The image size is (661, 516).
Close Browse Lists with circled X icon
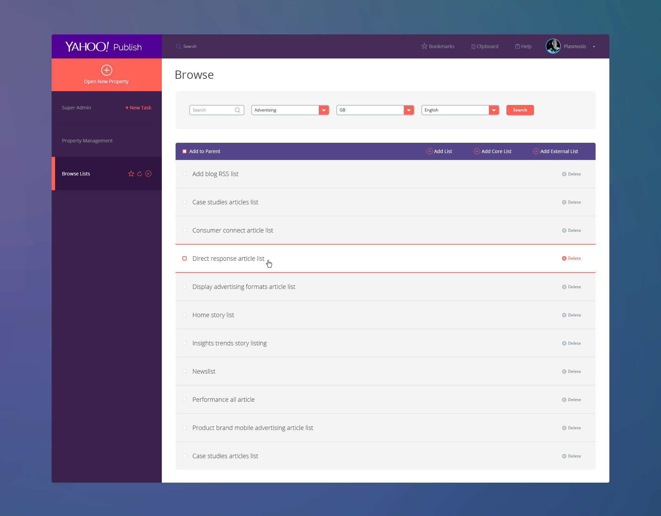pos(148,174)
